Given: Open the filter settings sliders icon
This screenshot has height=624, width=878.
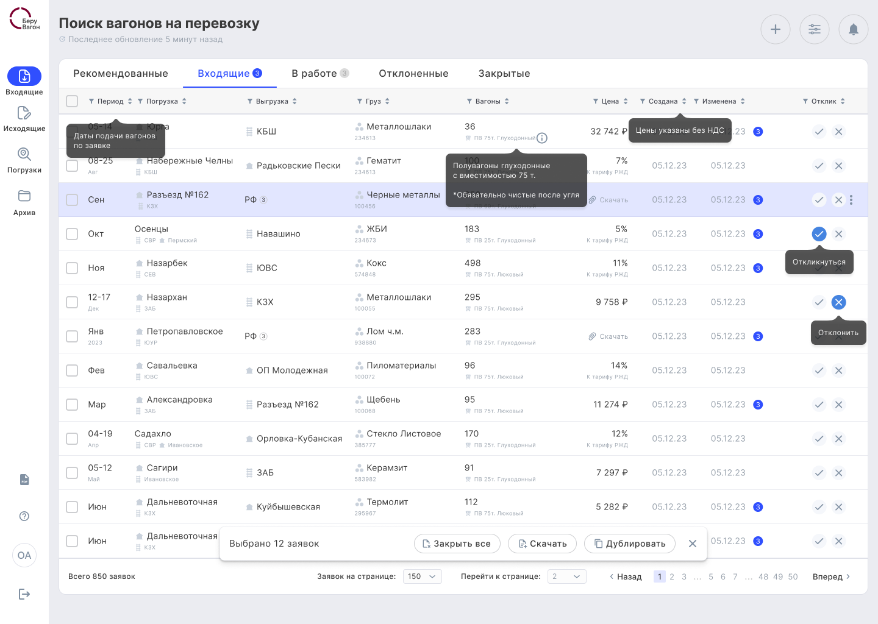Looking at the screenshot, I should click(814, 29).
